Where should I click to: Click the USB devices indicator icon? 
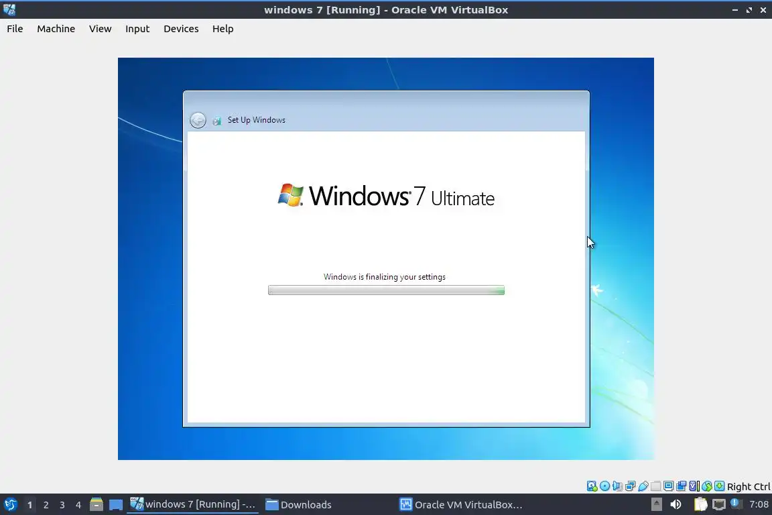pyautogui.click(x=643, y=486)
